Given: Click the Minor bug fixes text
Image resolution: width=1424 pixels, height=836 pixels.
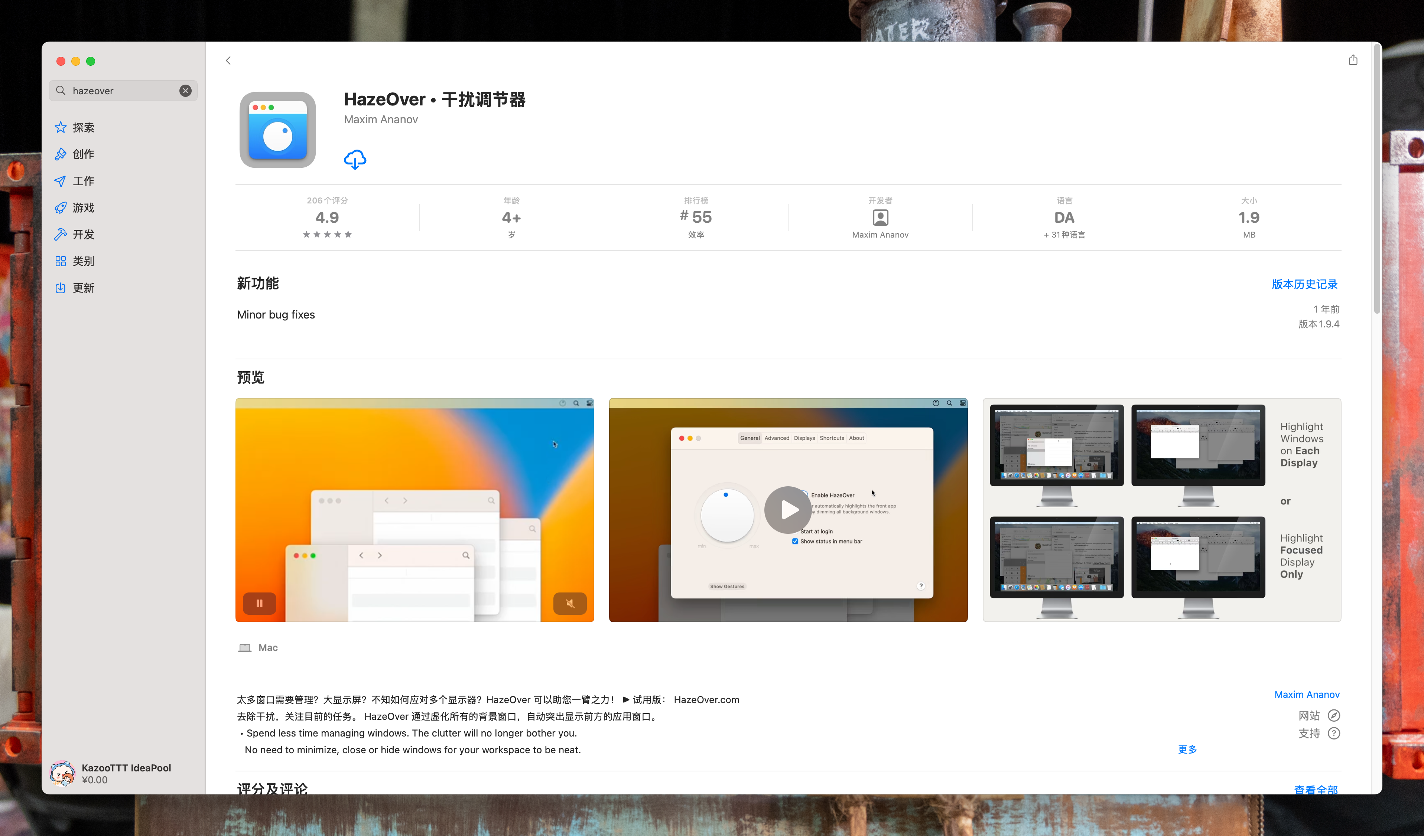Looking at the screenshot, I should (x=276, y=315).
